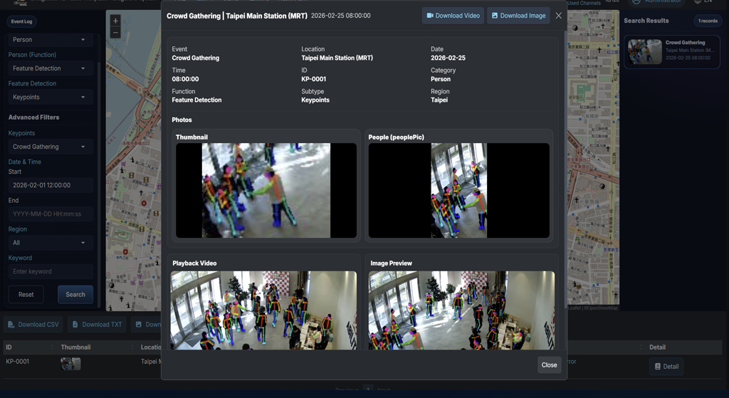Click the '1 records' badge
This screenshot has width=729, height=398.
point(708,21)
